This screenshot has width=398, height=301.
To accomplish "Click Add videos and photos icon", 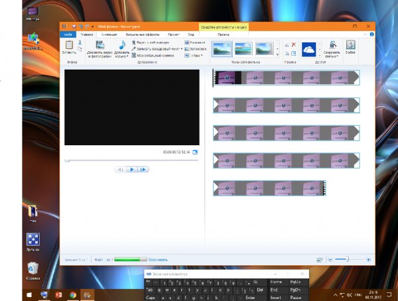I will pyautogui.click(x=100, y=44).
